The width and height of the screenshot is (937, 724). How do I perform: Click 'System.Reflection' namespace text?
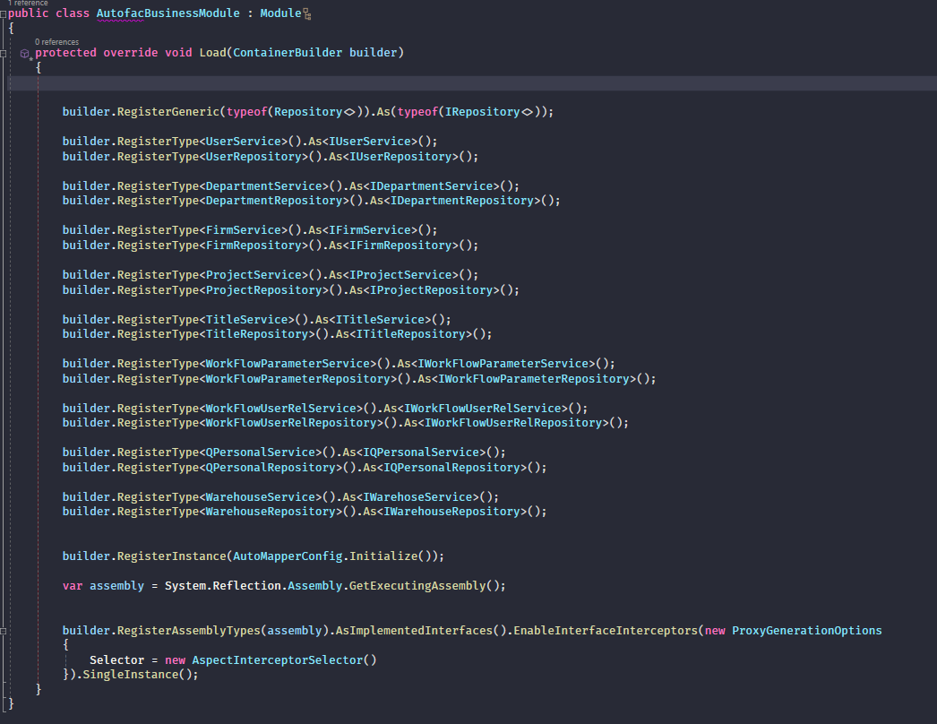222,586
